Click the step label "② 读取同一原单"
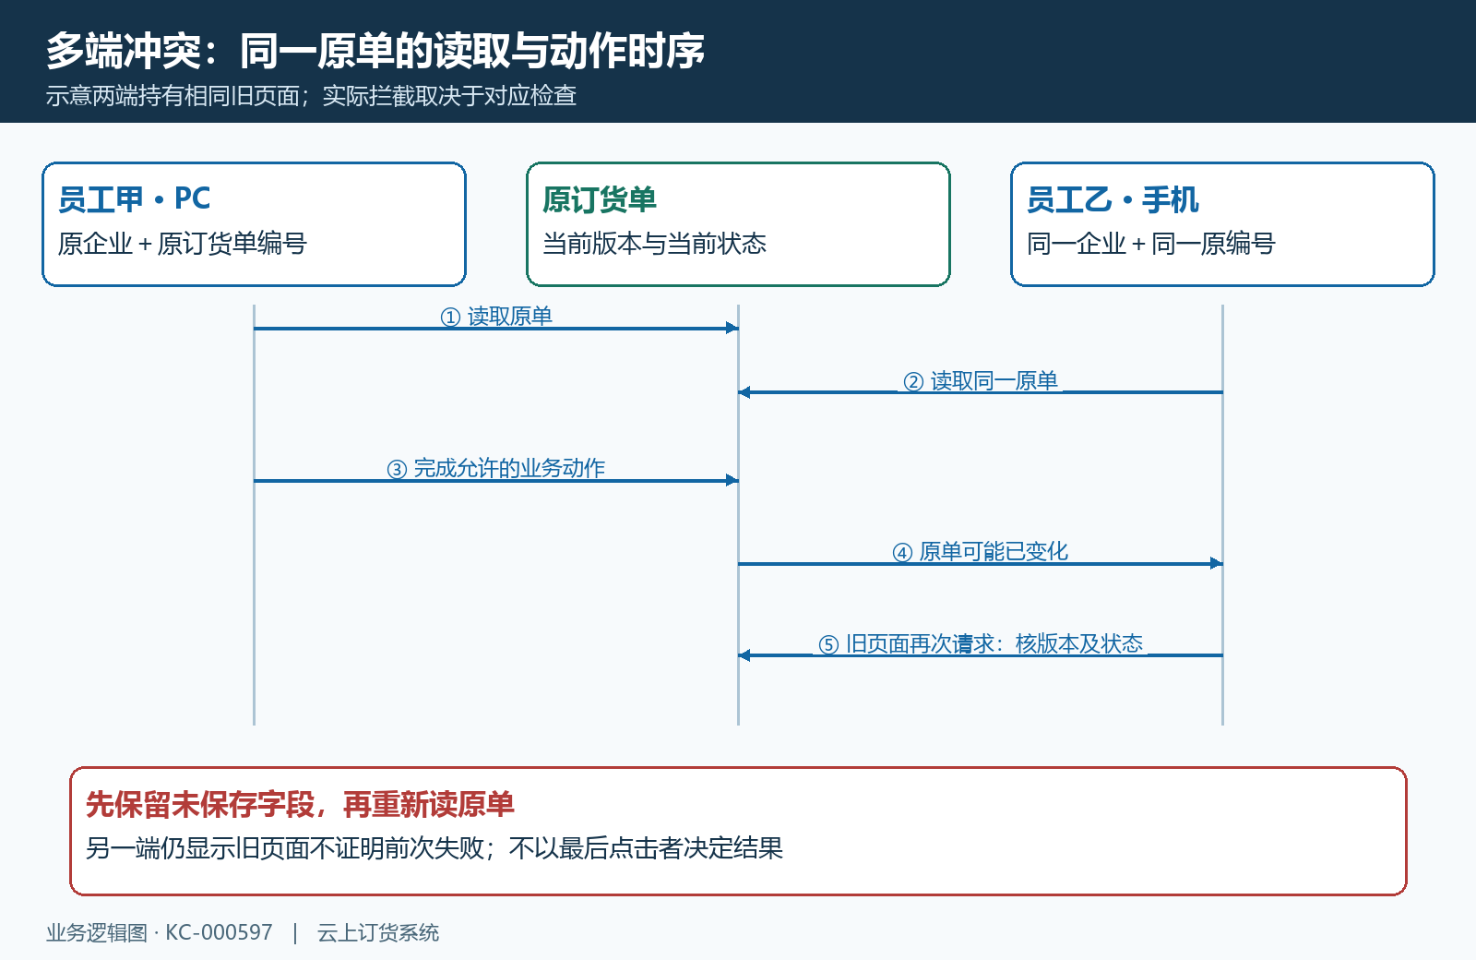Image resolution: width=1476 pixels, height=960 pixels. point(981,381)
